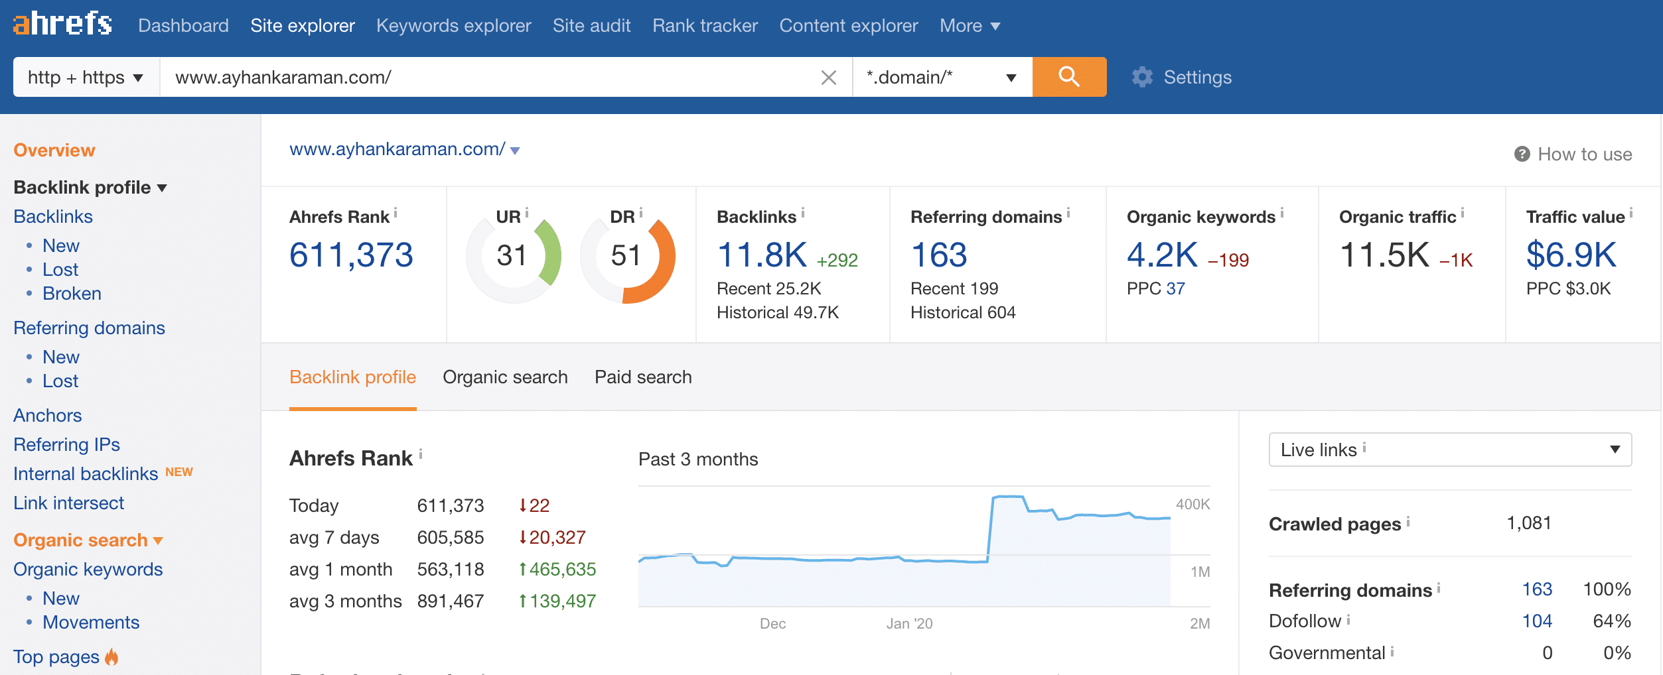
Task: Click the $6.9K Traffic value figure
Action: click(x=1571, y=255)
